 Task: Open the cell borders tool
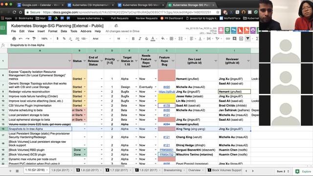click(172, 39)
